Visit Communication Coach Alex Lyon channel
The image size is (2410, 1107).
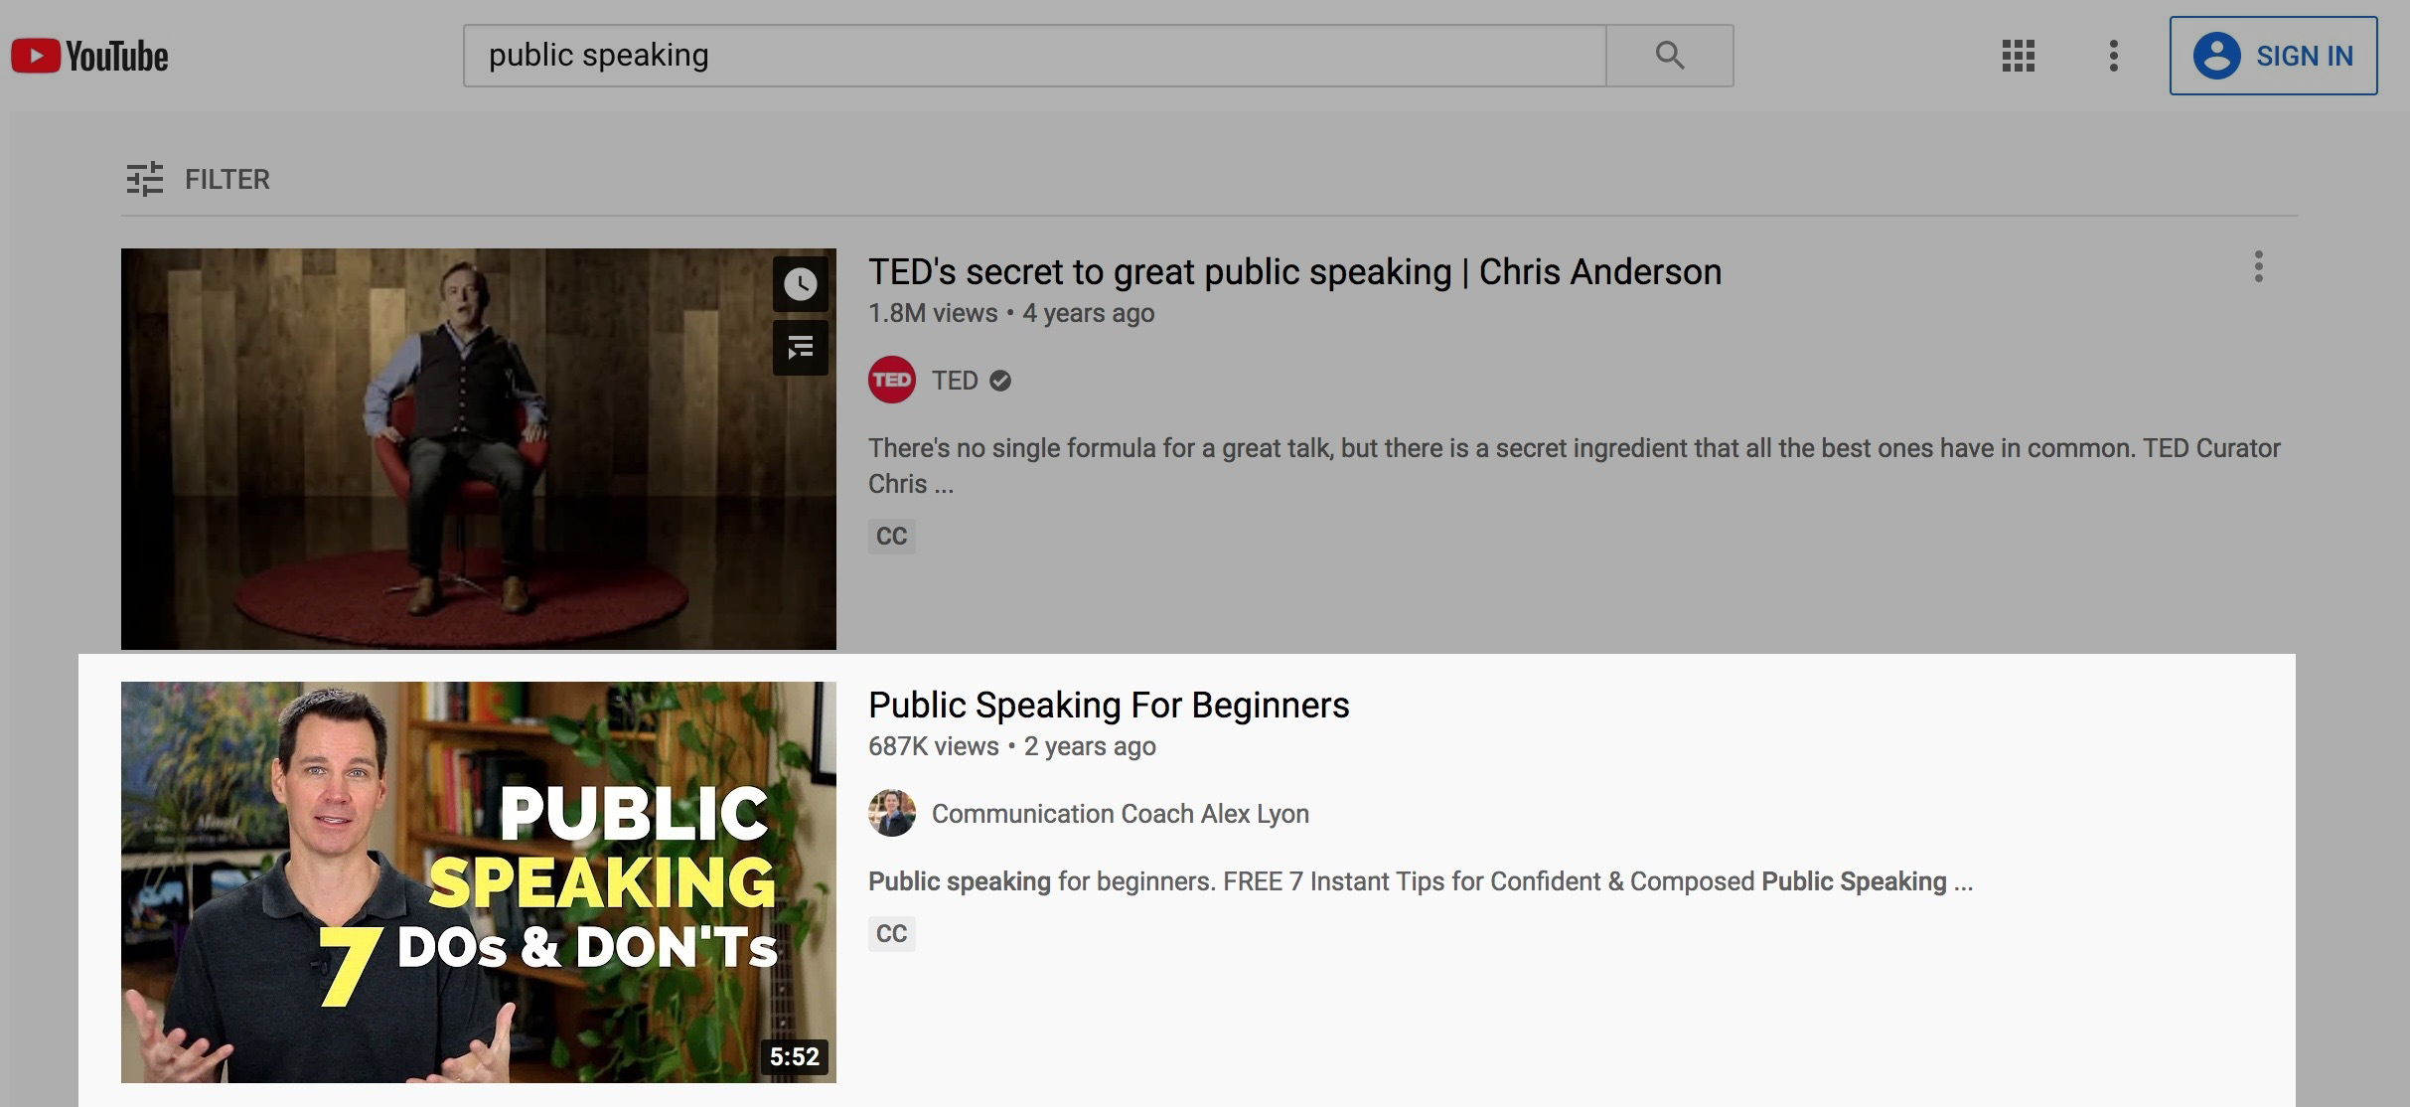point(1120,814)
